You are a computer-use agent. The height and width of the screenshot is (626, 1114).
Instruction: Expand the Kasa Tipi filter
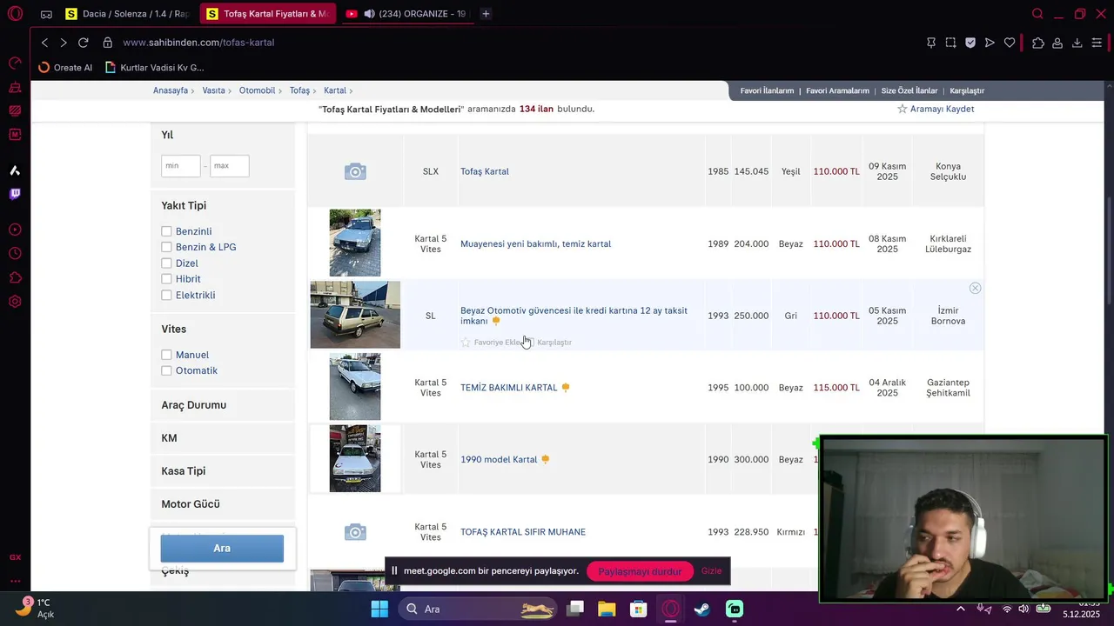point(183,471)
